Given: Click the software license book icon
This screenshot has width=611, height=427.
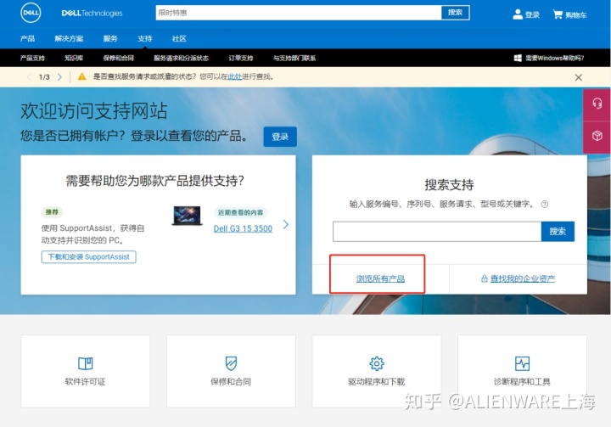Looking at the screenshot, I should [x=86, y=363].
